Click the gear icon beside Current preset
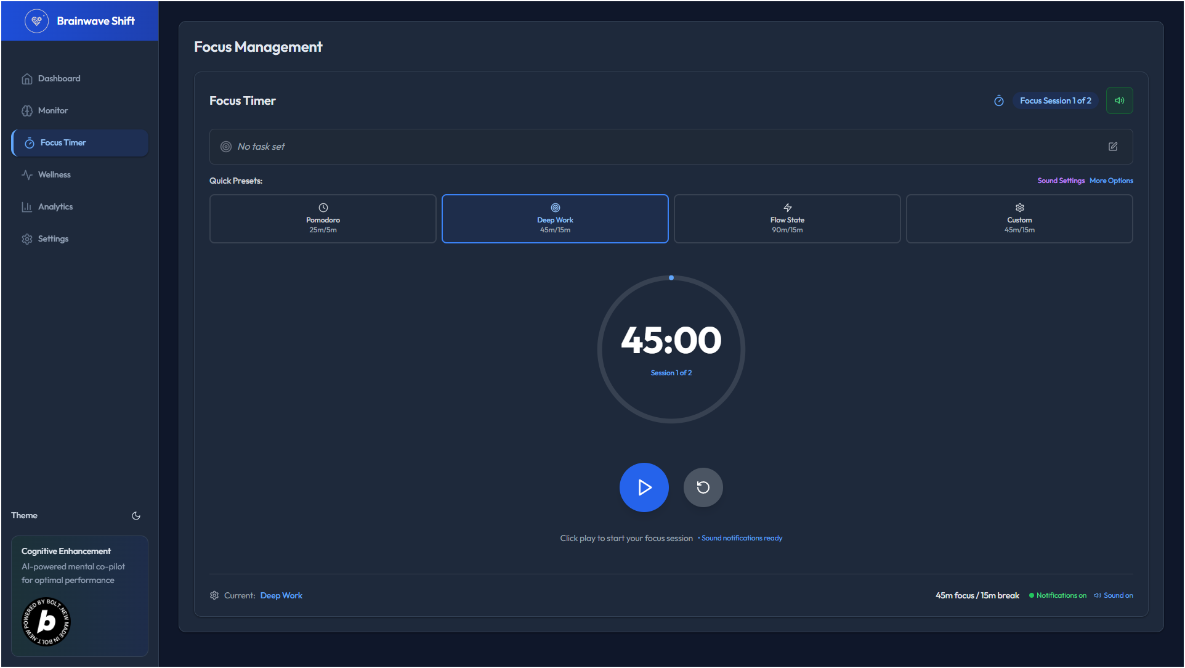The image size is (1185, 668). point(214,595)
